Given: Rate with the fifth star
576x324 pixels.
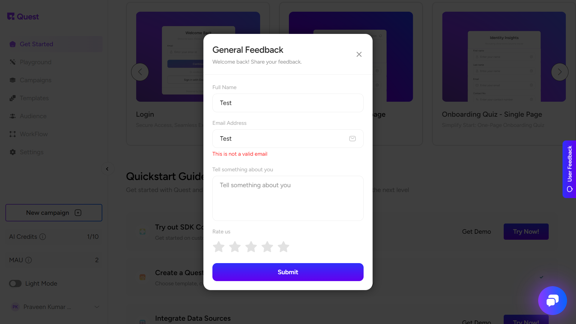Looking at the screenshot, I should point(283,247).
